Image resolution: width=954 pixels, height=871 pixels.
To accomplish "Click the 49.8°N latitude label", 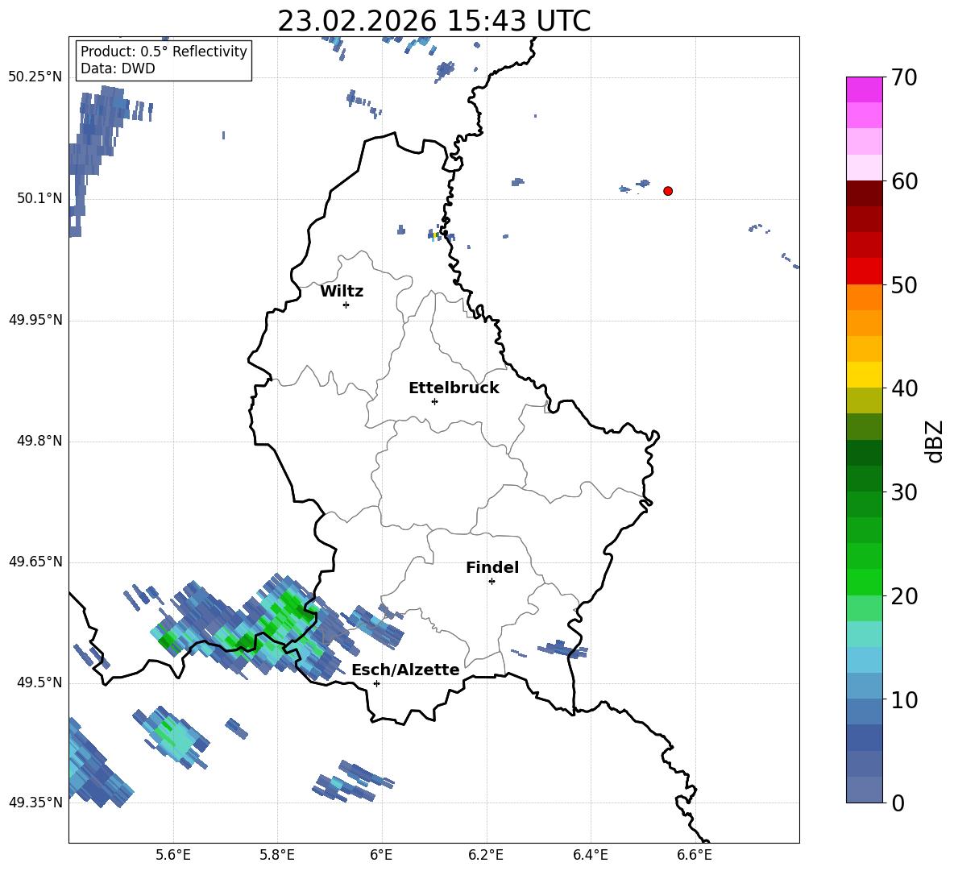I will pyautogui.click(x=39, y=441).
